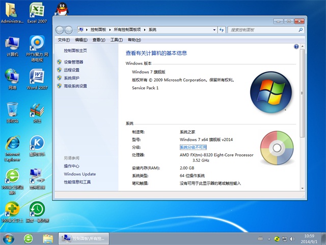Viewport: 326px width, 245px height.
Task: Open Device Manager (设备管理器) link
Action: click(x=73, y=62)
